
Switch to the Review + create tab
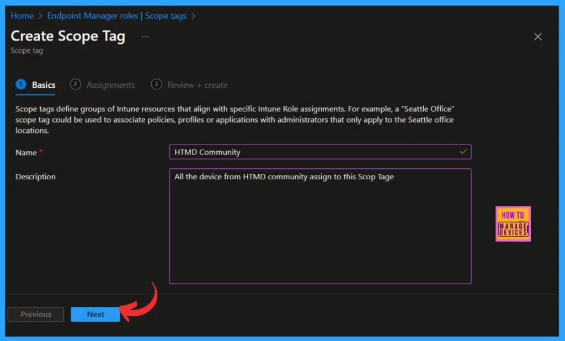189,85
